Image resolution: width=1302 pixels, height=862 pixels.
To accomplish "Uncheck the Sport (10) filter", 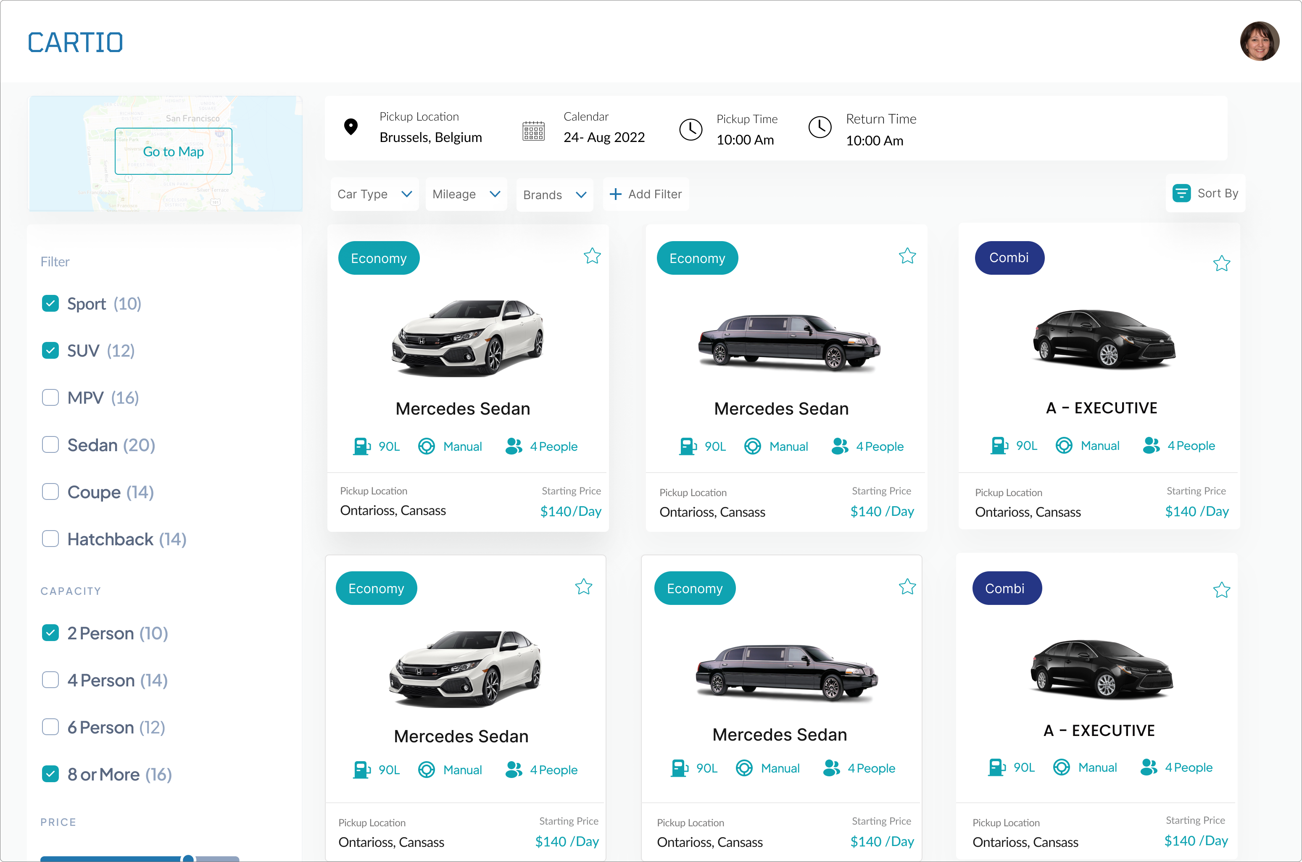I will [x=50, y=303].
